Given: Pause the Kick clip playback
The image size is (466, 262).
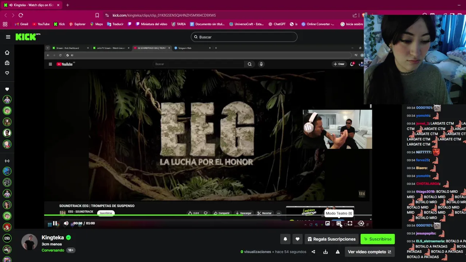Looking at the screenshot, I should [x=55, y=223].
